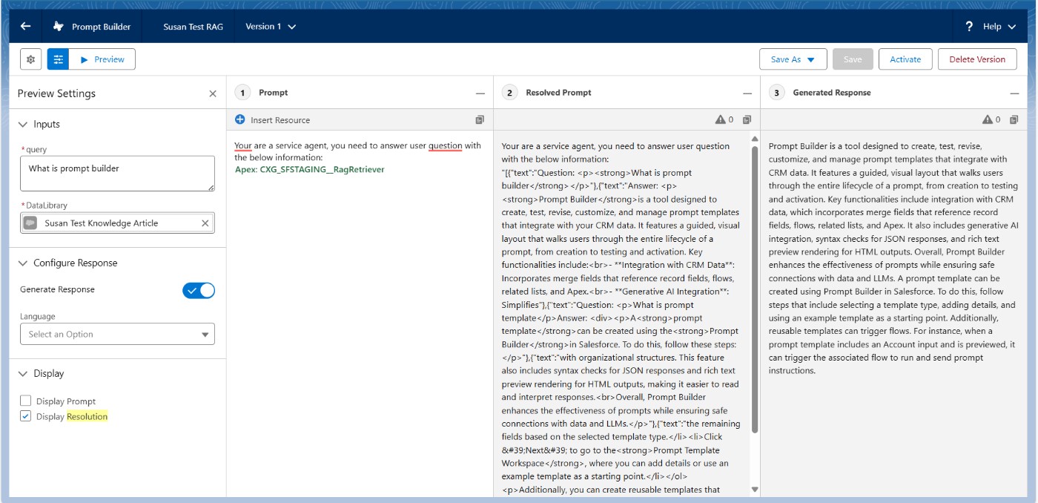The height and width of the screenshot is (503, 1038).
Task: Click the Resolved Prompt scrollbar thumb
Action: pos(755,289)
